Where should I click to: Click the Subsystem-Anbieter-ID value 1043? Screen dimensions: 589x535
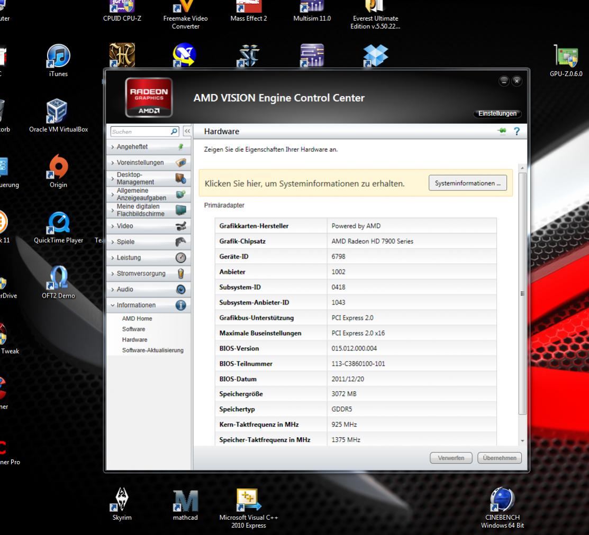point(338,302)
